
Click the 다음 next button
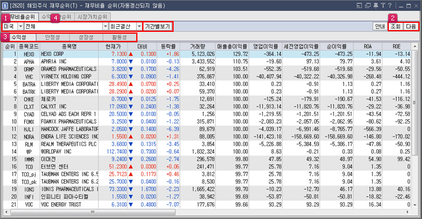pyautogui.click(x=411, y=26)
